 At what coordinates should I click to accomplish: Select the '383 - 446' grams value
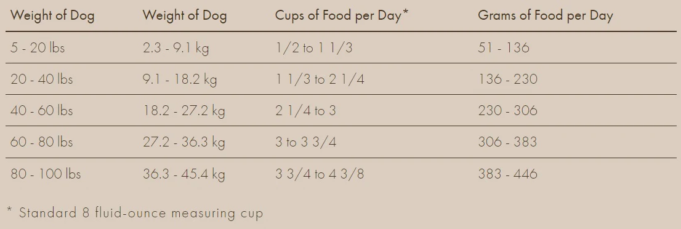coord(508,174)
